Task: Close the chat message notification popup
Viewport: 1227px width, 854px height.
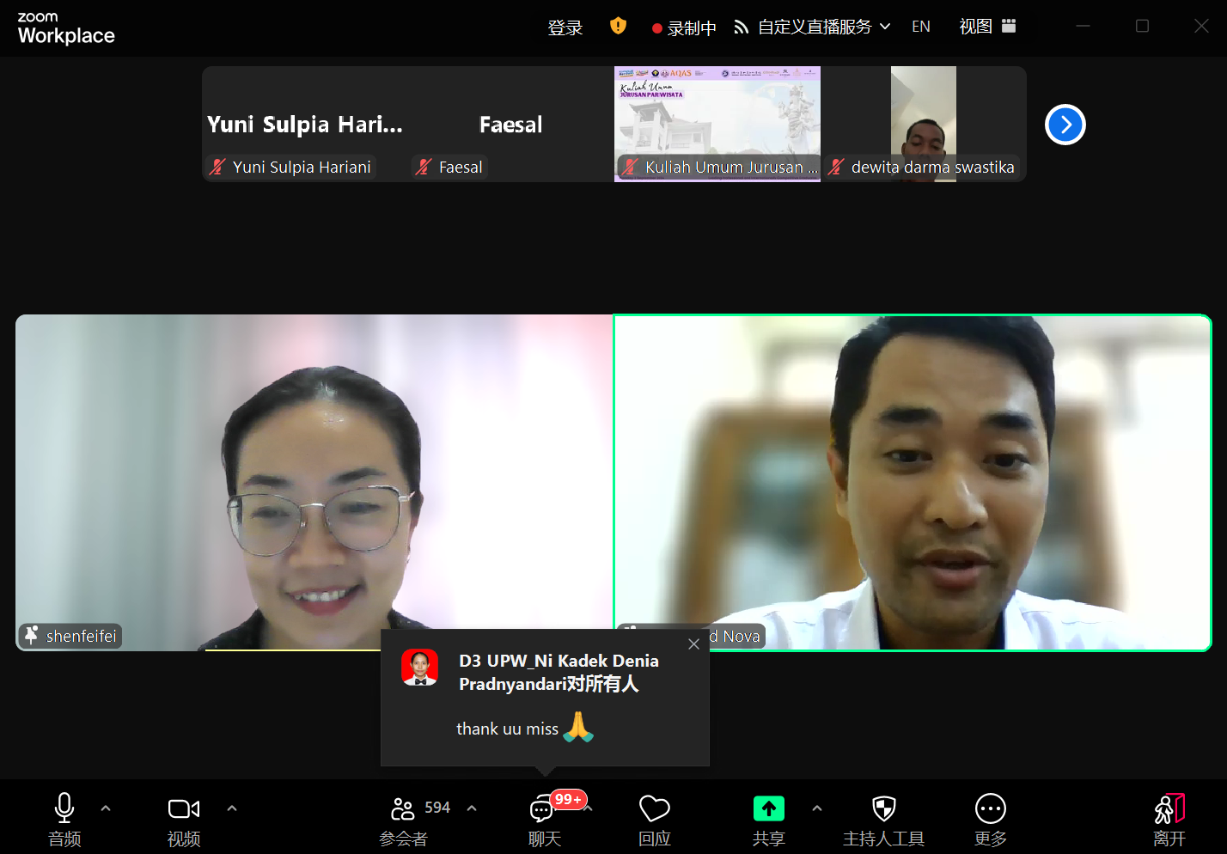Action: click(694, 644)
